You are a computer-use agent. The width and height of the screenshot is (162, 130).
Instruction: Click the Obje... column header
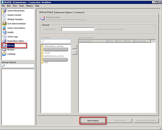click(112, 41)
